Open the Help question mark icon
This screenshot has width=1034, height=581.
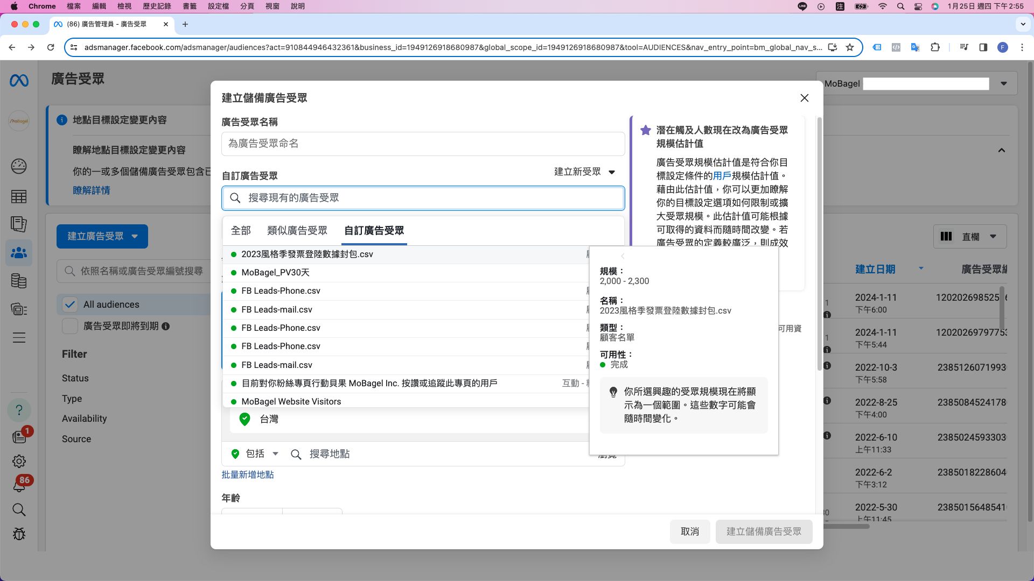point(19,410)
